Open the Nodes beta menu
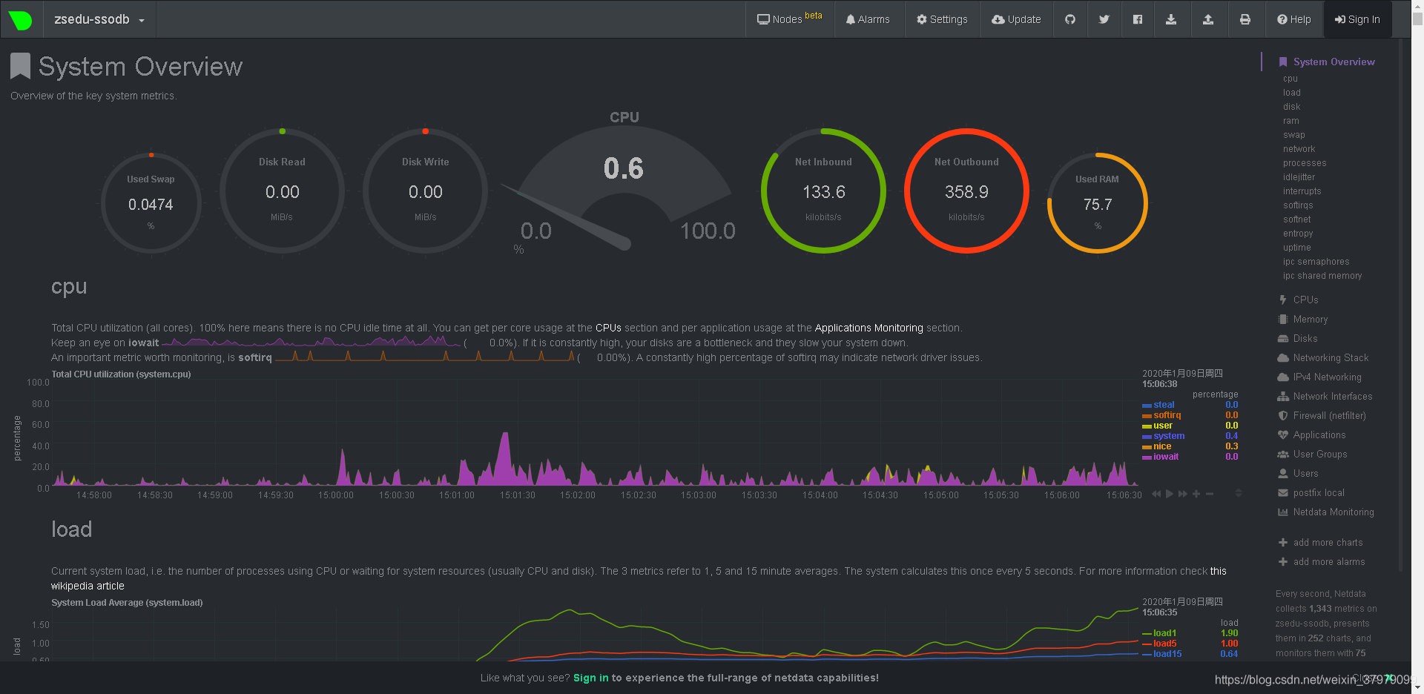 pos(789,19)
